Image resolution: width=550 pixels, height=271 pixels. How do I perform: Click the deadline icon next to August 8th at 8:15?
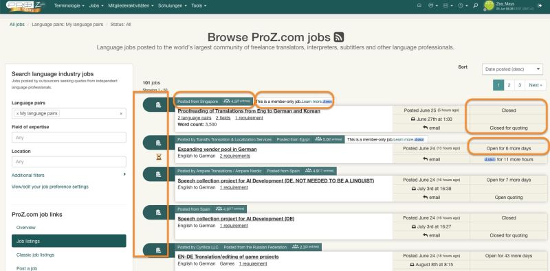click(412, 264)
